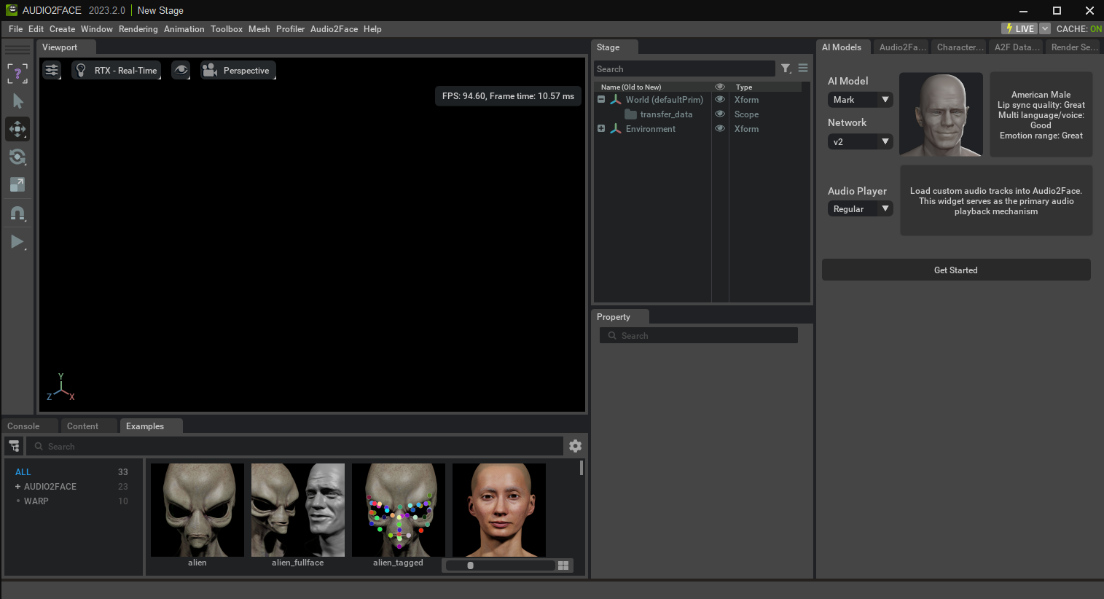Open the Audio2Face menu
The height and width of the screenshot is (599, 1104).
coord(334,29)
